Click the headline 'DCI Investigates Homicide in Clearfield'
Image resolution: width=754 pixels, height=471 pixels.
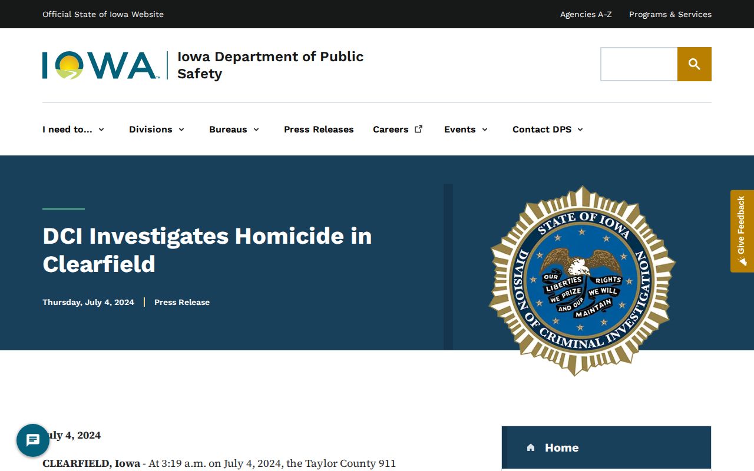pyautogui.click(x=207, y=250)
